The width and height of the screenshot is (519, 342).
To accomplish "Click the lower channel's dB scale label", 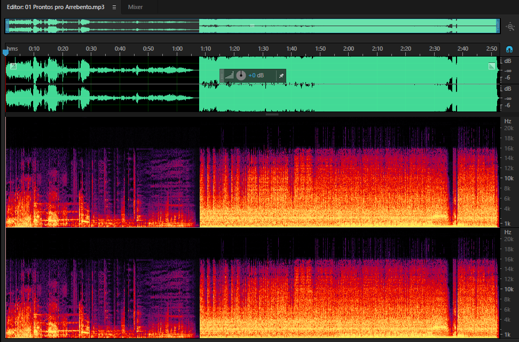I will pyautogui.click(x=508, y=89).
